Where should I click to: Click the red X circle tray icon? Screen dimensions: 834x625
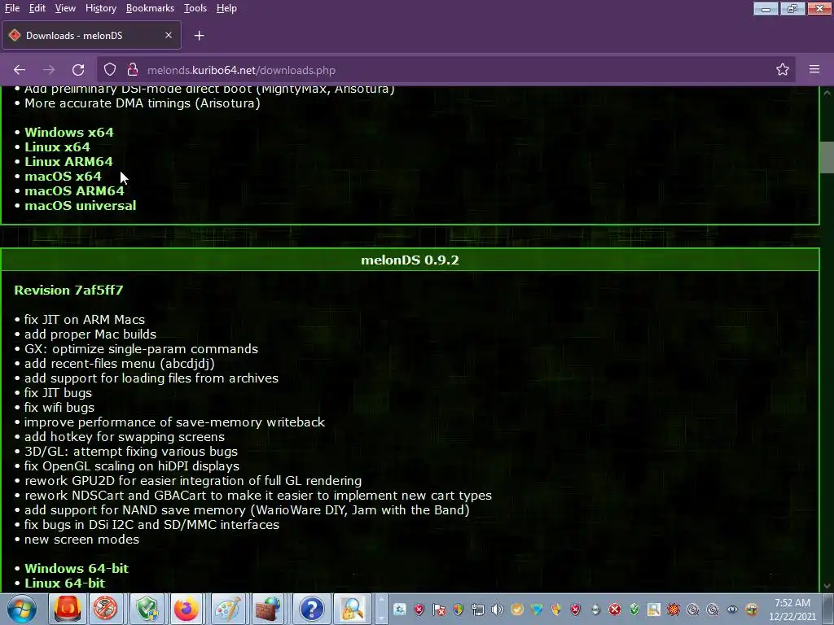pos(615,610)
